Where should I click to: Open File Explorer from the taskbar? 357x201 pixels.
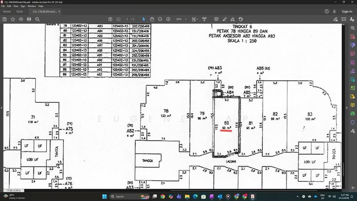[187, 197]
